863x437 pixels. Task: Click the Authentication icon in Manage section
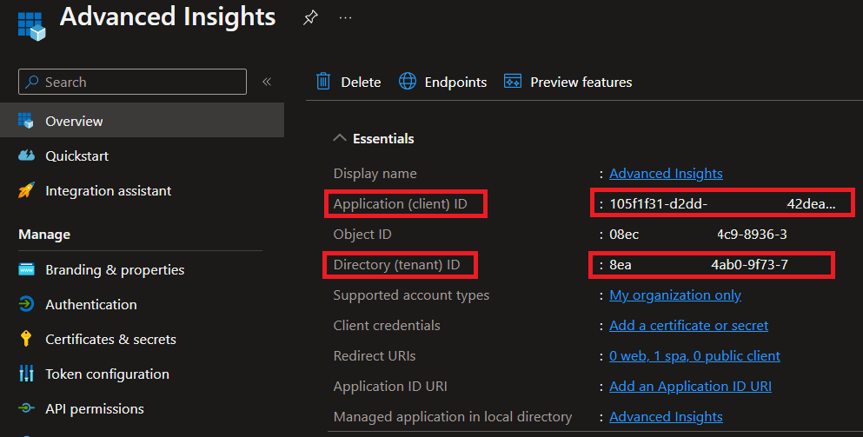click(27, 304)
